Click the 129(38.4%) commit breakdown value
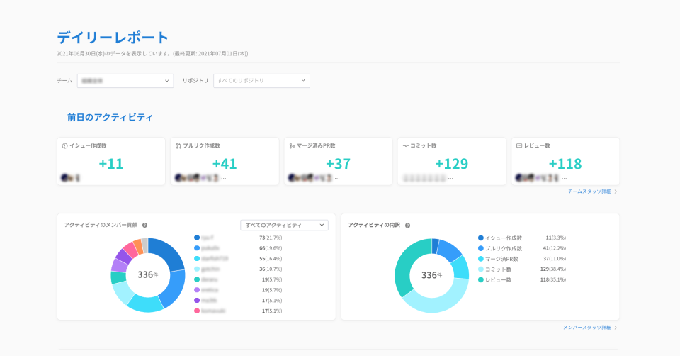Screen dimensions: 680x356 click(553, 269)
